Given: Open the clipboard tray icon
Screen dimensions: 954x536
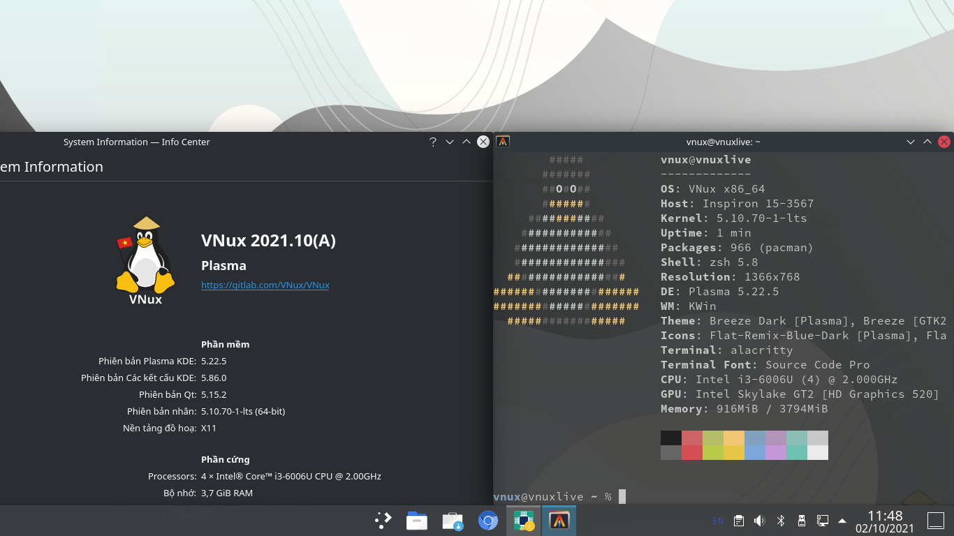Looking at the screenshot, I should pos(739,521).
